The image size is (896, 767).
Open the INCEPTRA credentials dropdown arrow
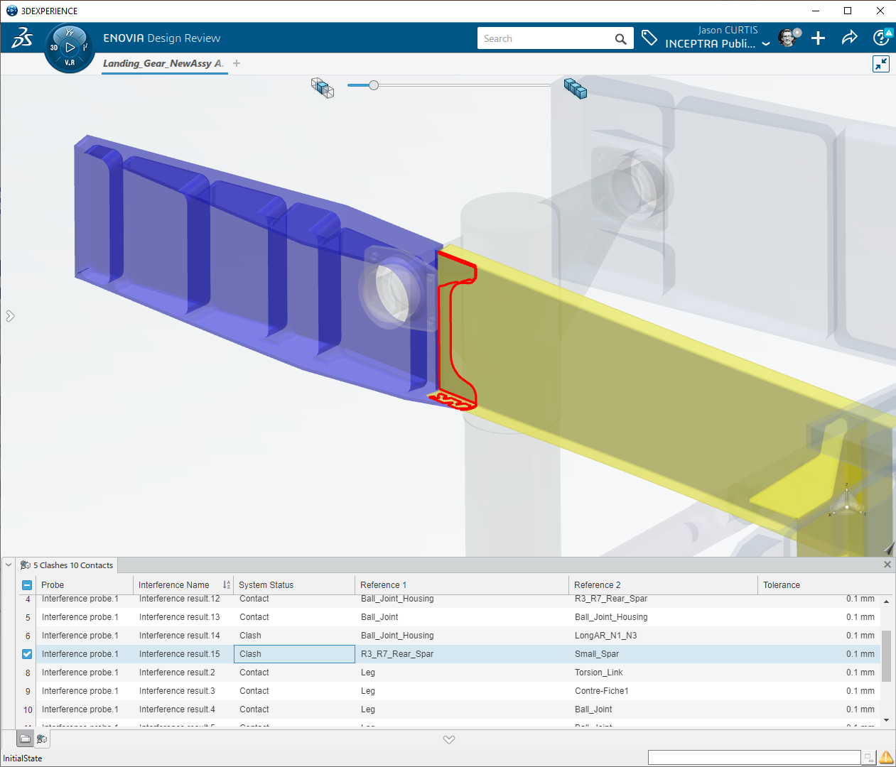click(765, 44)
